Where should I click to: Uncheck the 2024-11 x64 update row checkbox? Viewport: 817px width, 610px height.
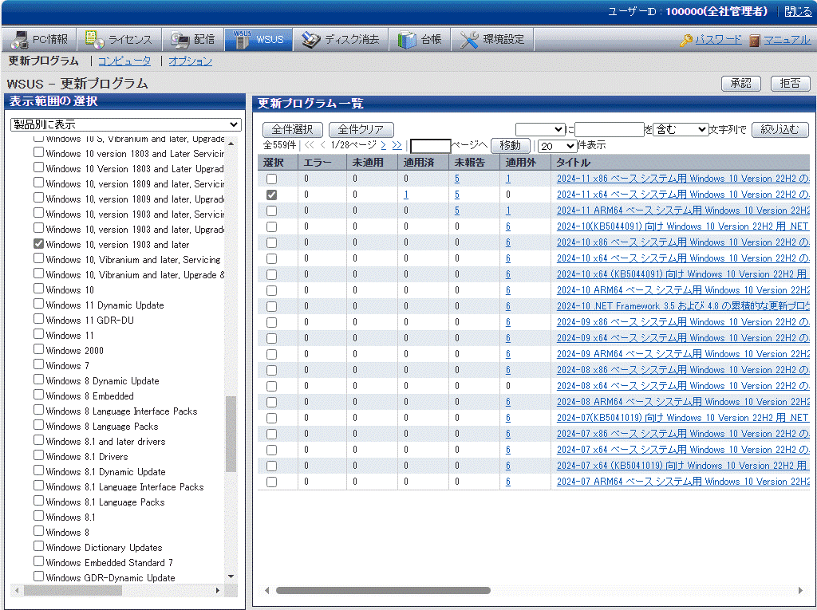pos(271,195)
